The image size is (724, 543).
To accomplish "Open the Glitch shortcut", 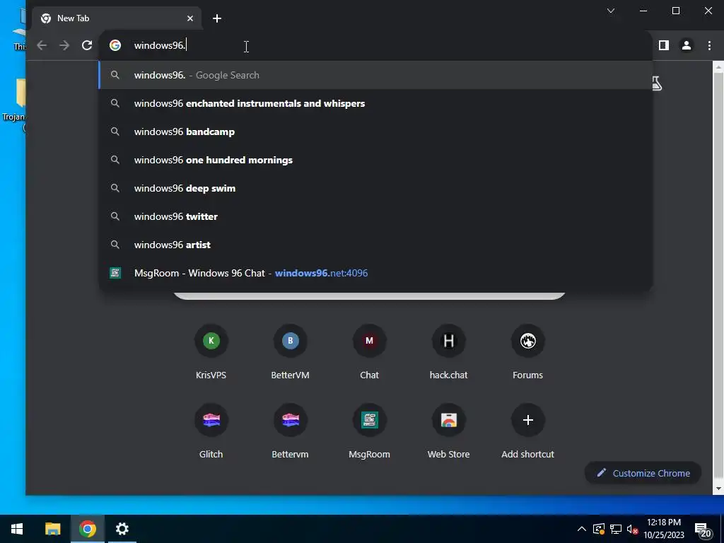I will (x=211, y=431).
